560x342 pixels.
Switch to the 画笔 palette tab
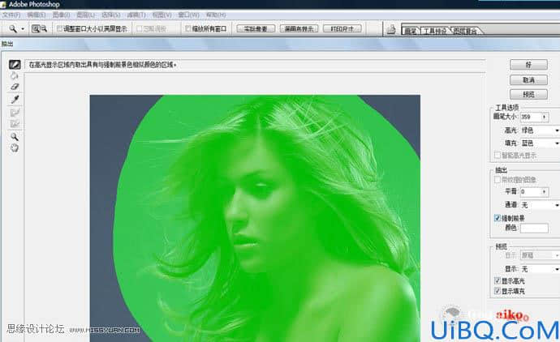pyautogui.click(x=411, y=31)
